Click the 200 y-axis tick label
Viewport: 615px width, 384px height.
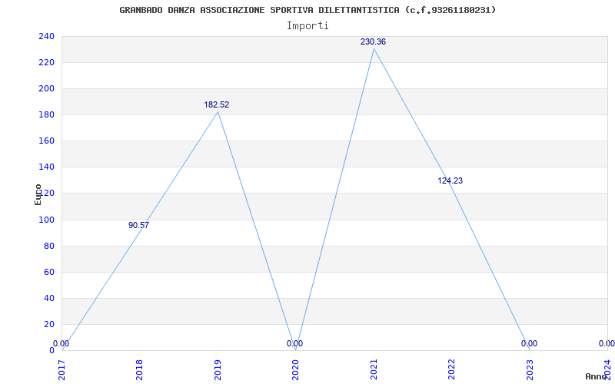click(x=46, y=88)
